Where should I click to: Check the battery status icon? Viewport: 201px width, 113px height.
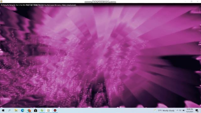pos(184,110)
